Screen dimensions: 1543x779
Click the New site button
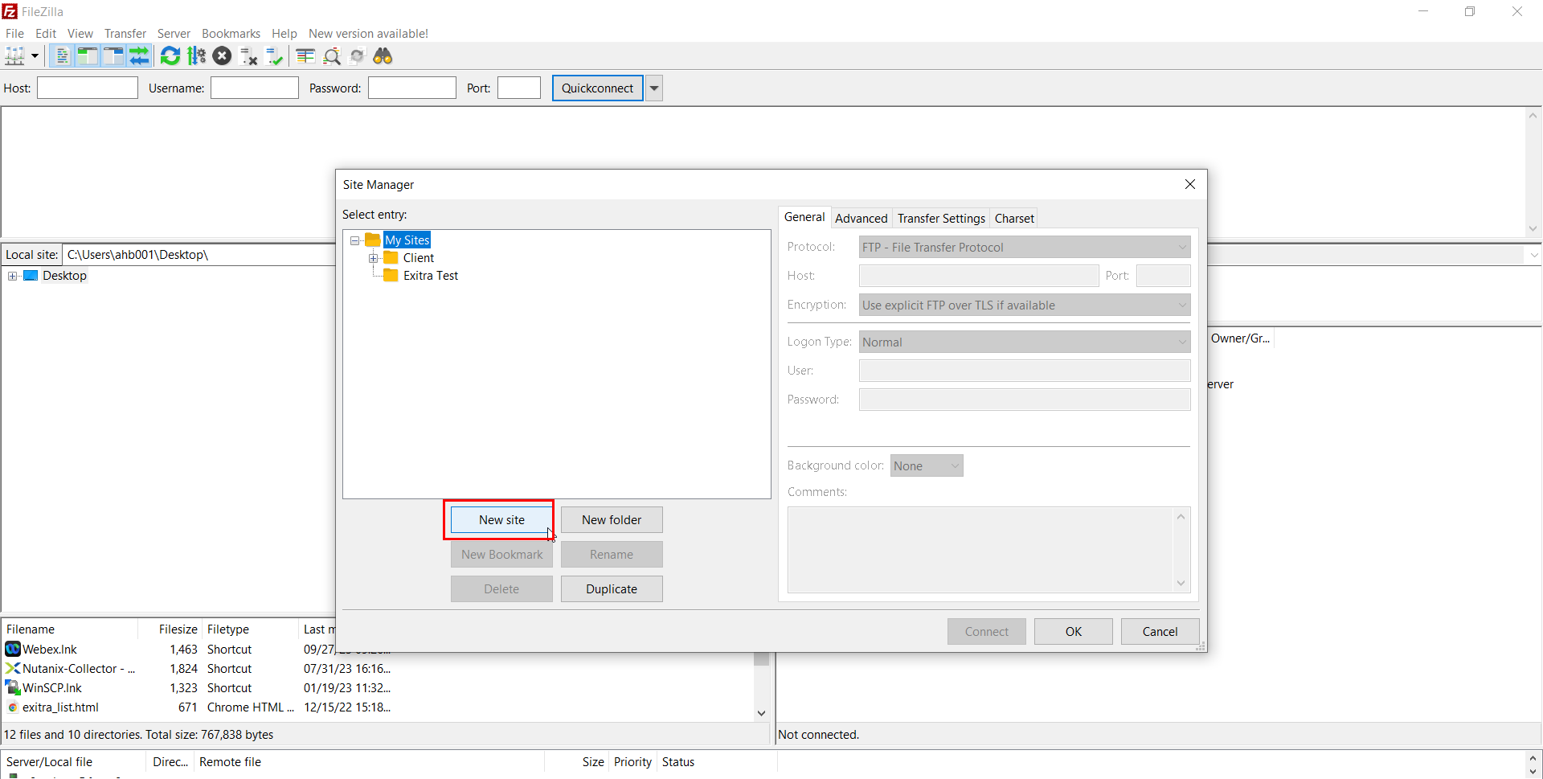tap(501, 520)
